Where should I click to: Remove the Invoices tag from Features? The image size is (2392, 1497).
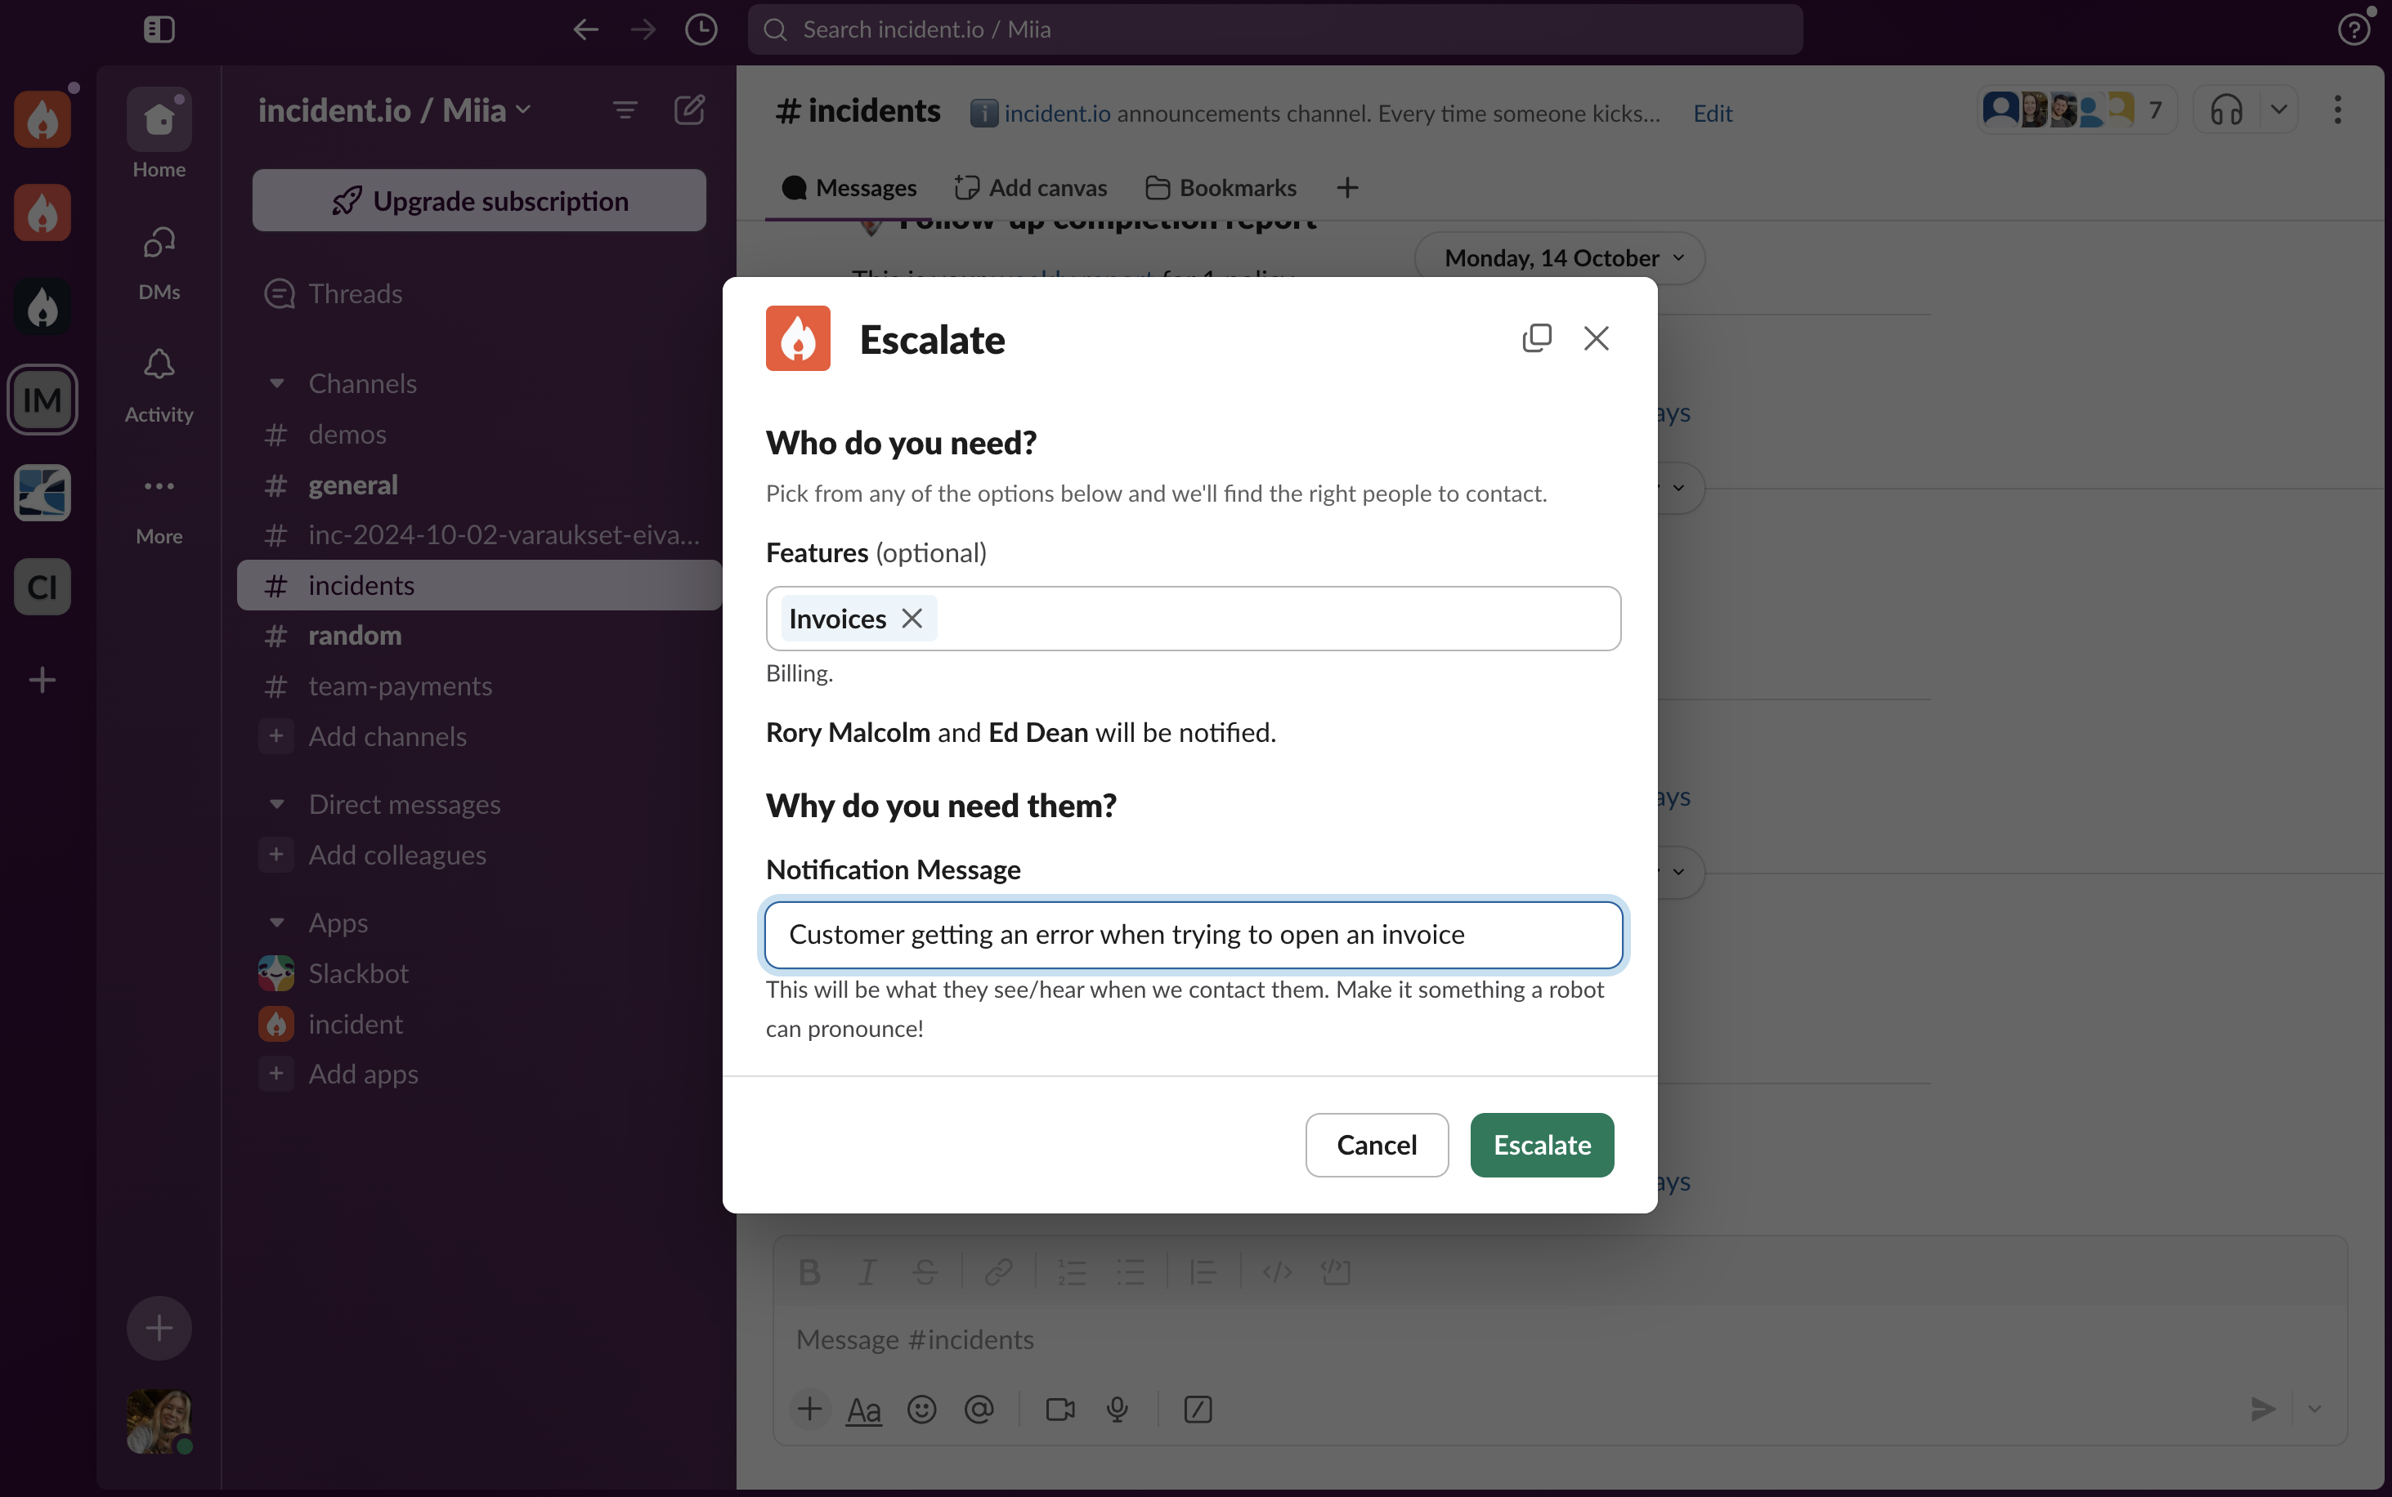click(x=912, y=619)
